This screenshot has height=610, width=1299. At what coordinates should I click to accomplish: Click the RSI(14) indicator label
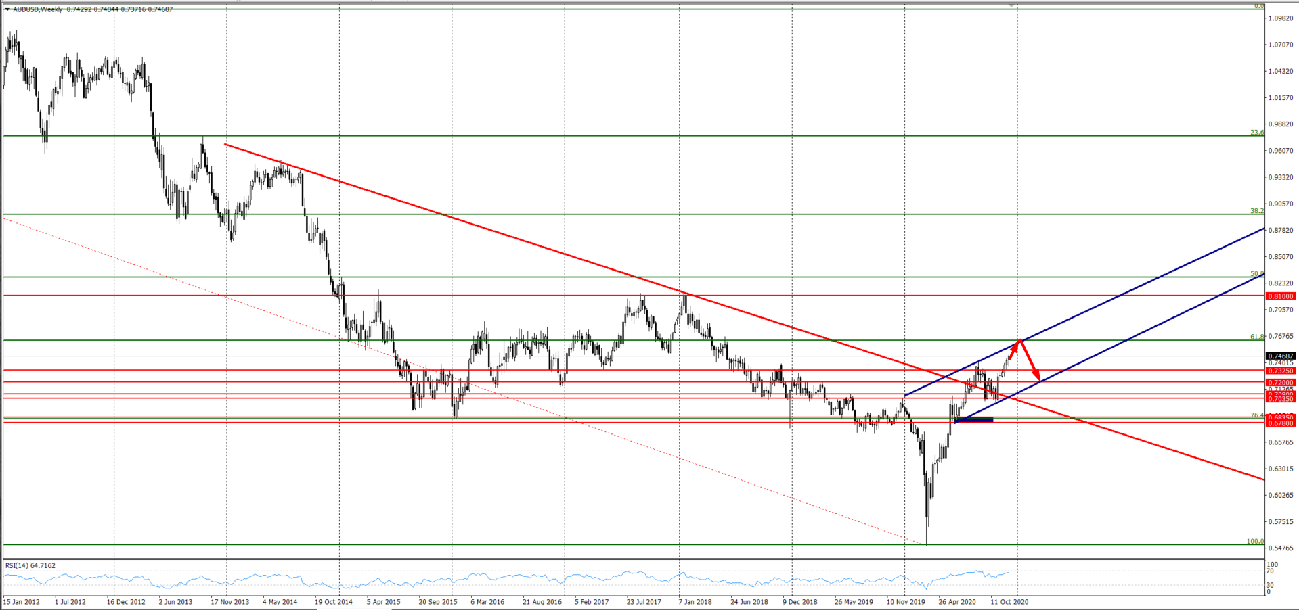click(x=30, y=565)
